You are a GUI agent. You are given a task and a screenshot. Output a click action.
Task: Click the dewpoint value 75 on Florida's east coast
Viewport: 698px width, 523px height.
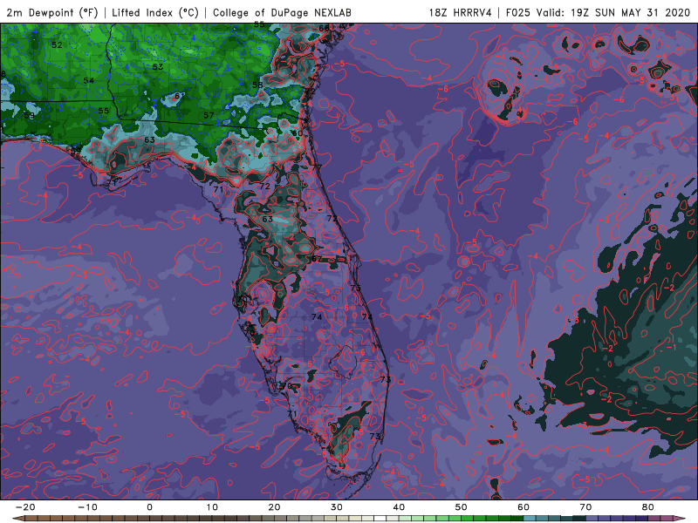355,288
